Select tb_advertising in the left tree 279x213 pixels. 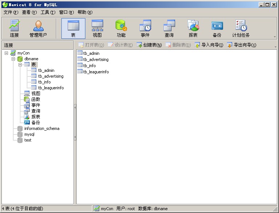coord(51,76)
